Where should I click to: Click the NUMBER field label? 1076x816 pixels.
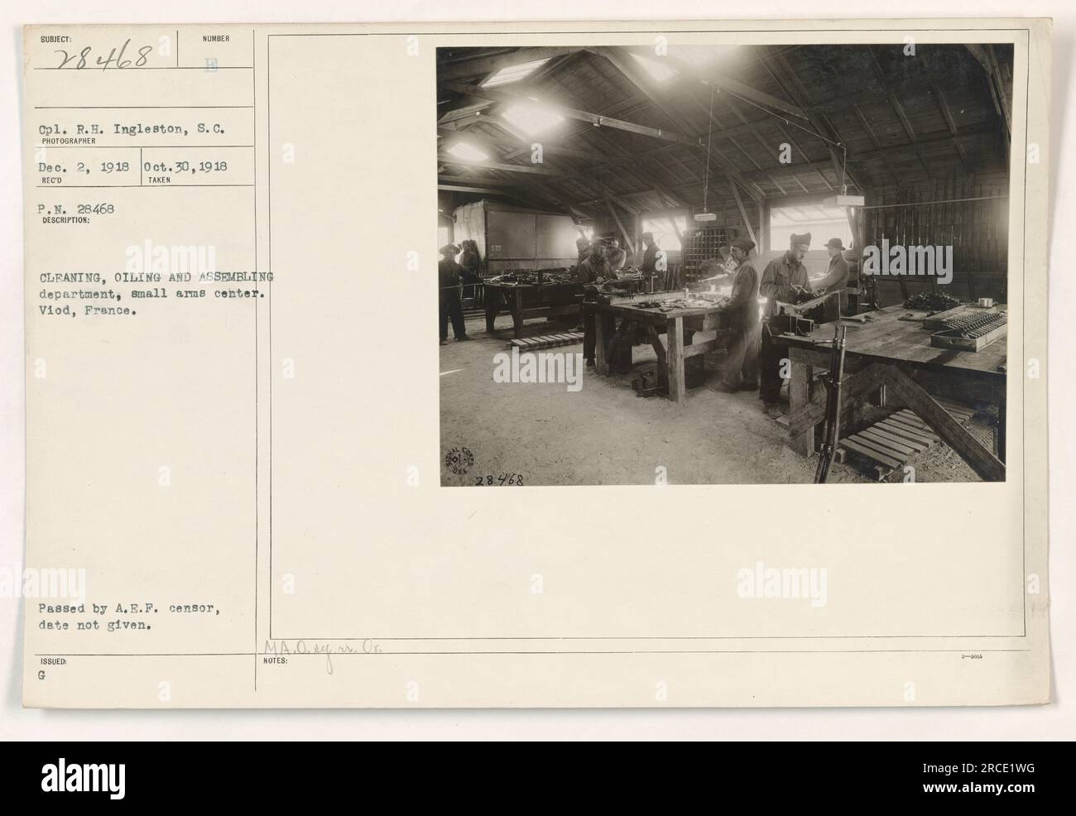point(217,39)
